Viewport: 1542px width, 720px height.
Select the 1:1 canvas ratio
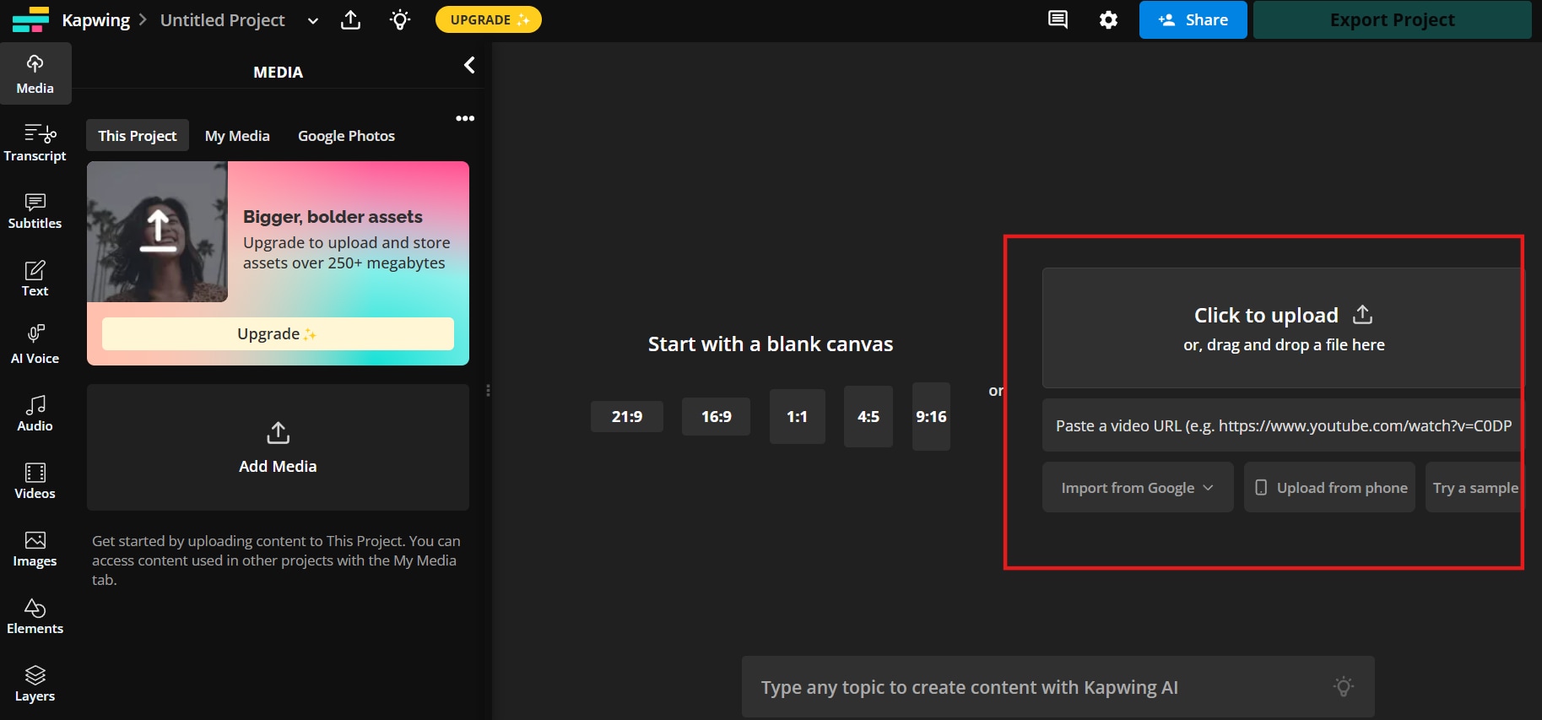pos(798,416)
